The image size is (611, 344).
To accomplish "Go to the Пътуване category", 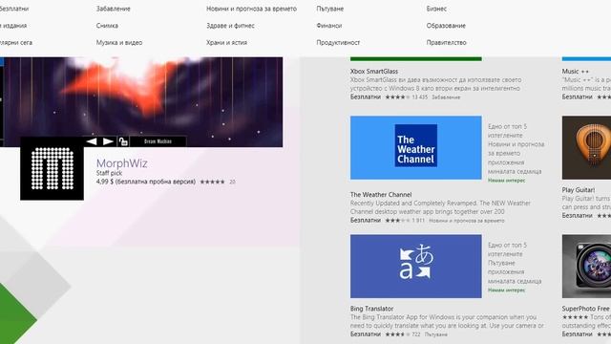I will pyautogui.click(x=330, y=9).
